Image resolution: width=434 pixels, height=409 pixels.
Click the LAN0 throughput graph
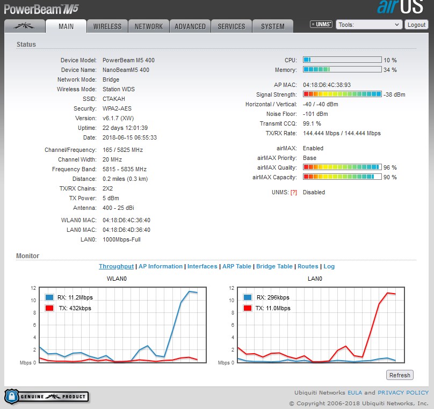[x=321, y=325]
